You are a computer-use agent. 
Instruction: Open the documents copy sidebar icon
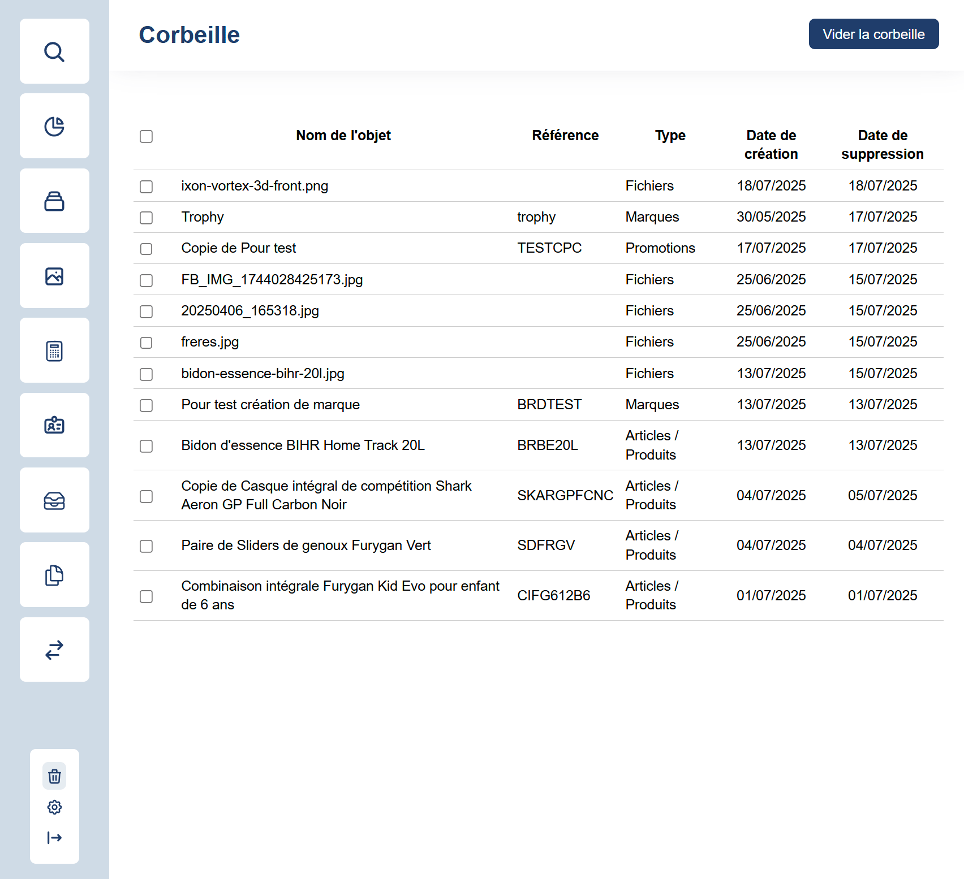pyautogui.click(x=54, y=575)
